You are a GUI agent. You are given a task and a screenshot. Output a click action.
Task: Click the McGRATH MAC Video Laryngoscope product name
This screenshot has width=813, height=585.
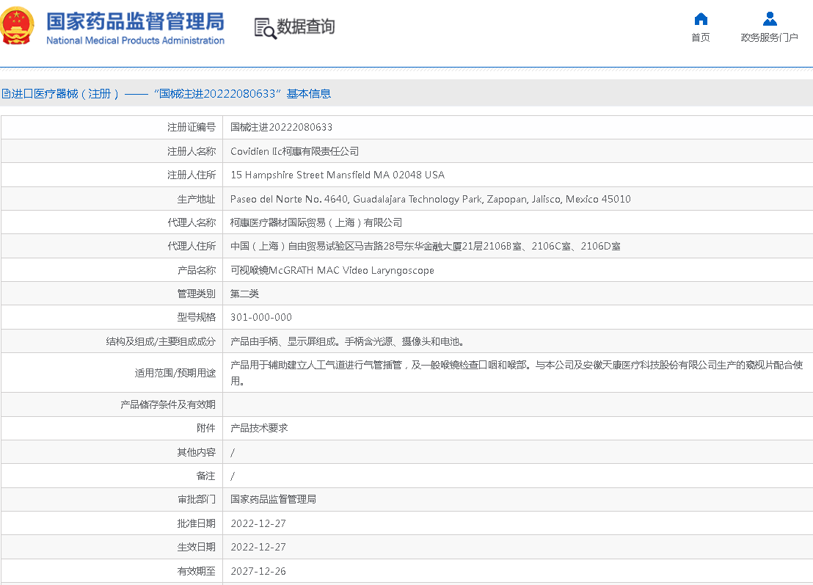(332, 271)
